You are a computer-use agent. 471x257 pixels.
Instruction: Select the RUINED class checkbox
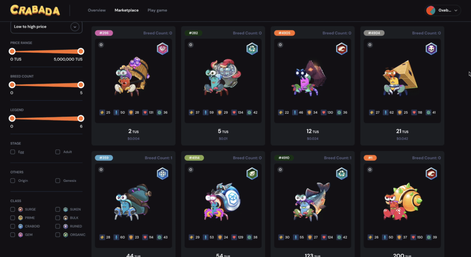[57, 226]
